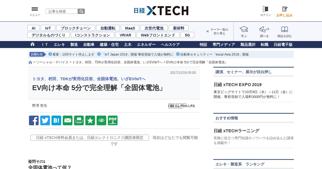This screenshot has width=322, height=169.
Task: Click the お申し込み pencil icon
Action: 285,9
